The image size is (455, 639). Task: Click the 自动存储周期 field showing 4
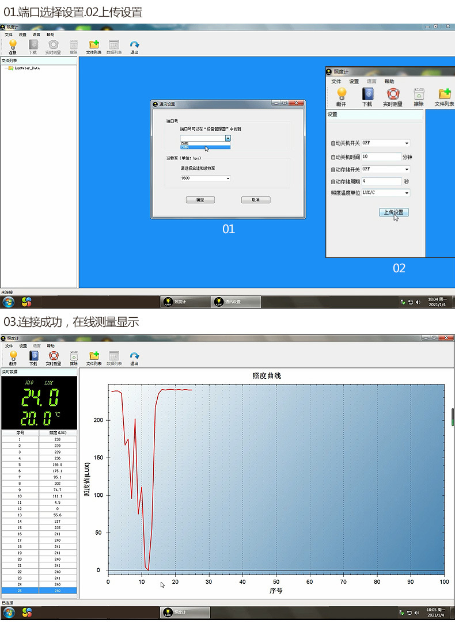(381, 181)
